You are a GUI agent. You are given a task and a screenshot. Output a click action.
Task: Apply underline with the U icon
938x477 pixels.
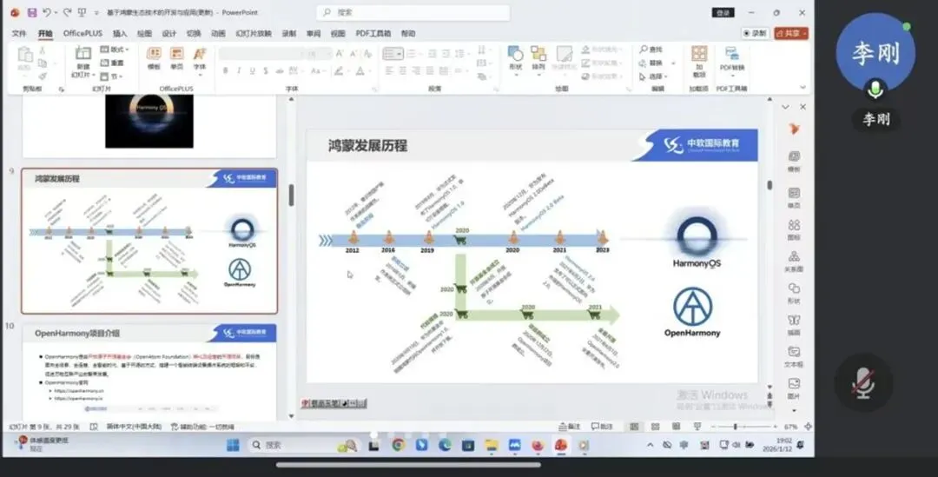point(252,71)
